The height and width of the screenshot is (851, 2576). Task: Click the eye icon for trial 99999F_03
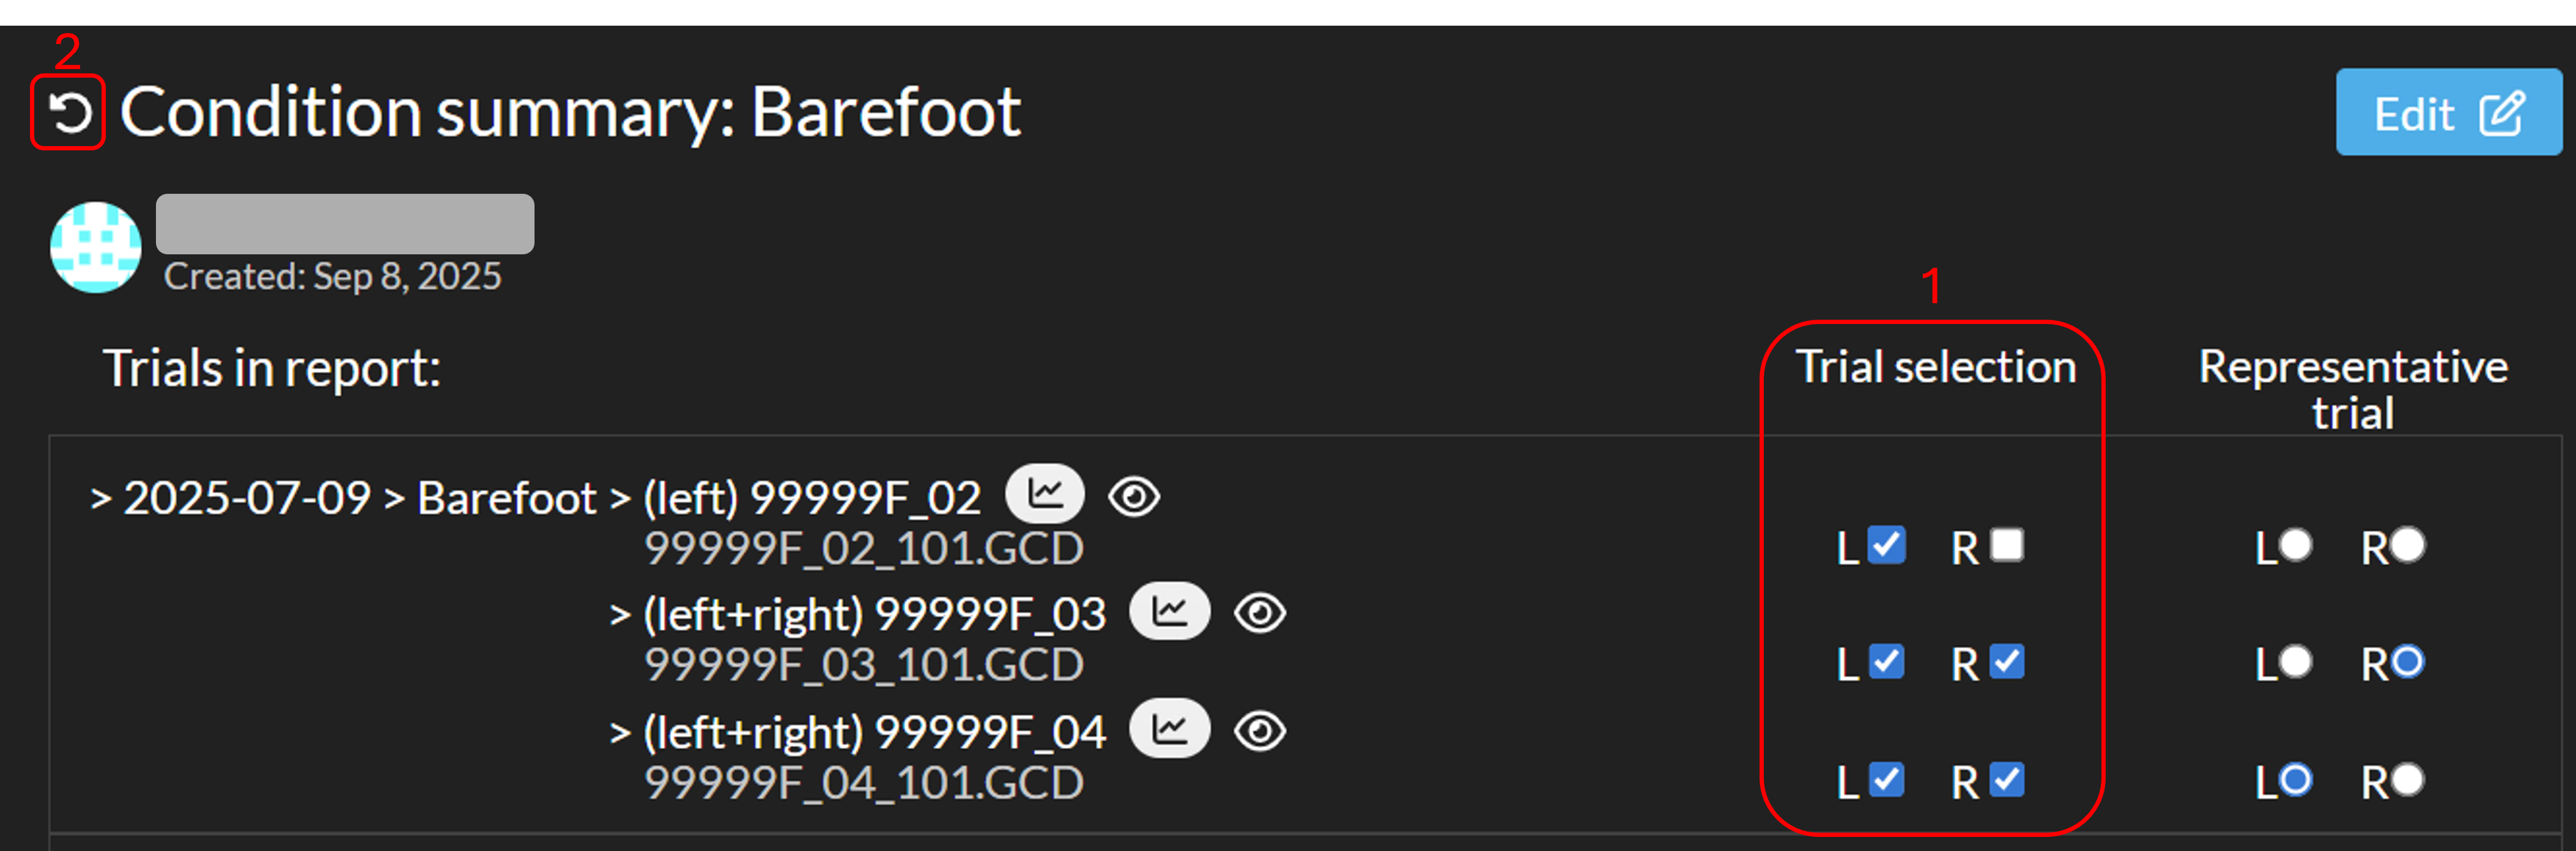pyautogui.click(x=1259, y=613)
